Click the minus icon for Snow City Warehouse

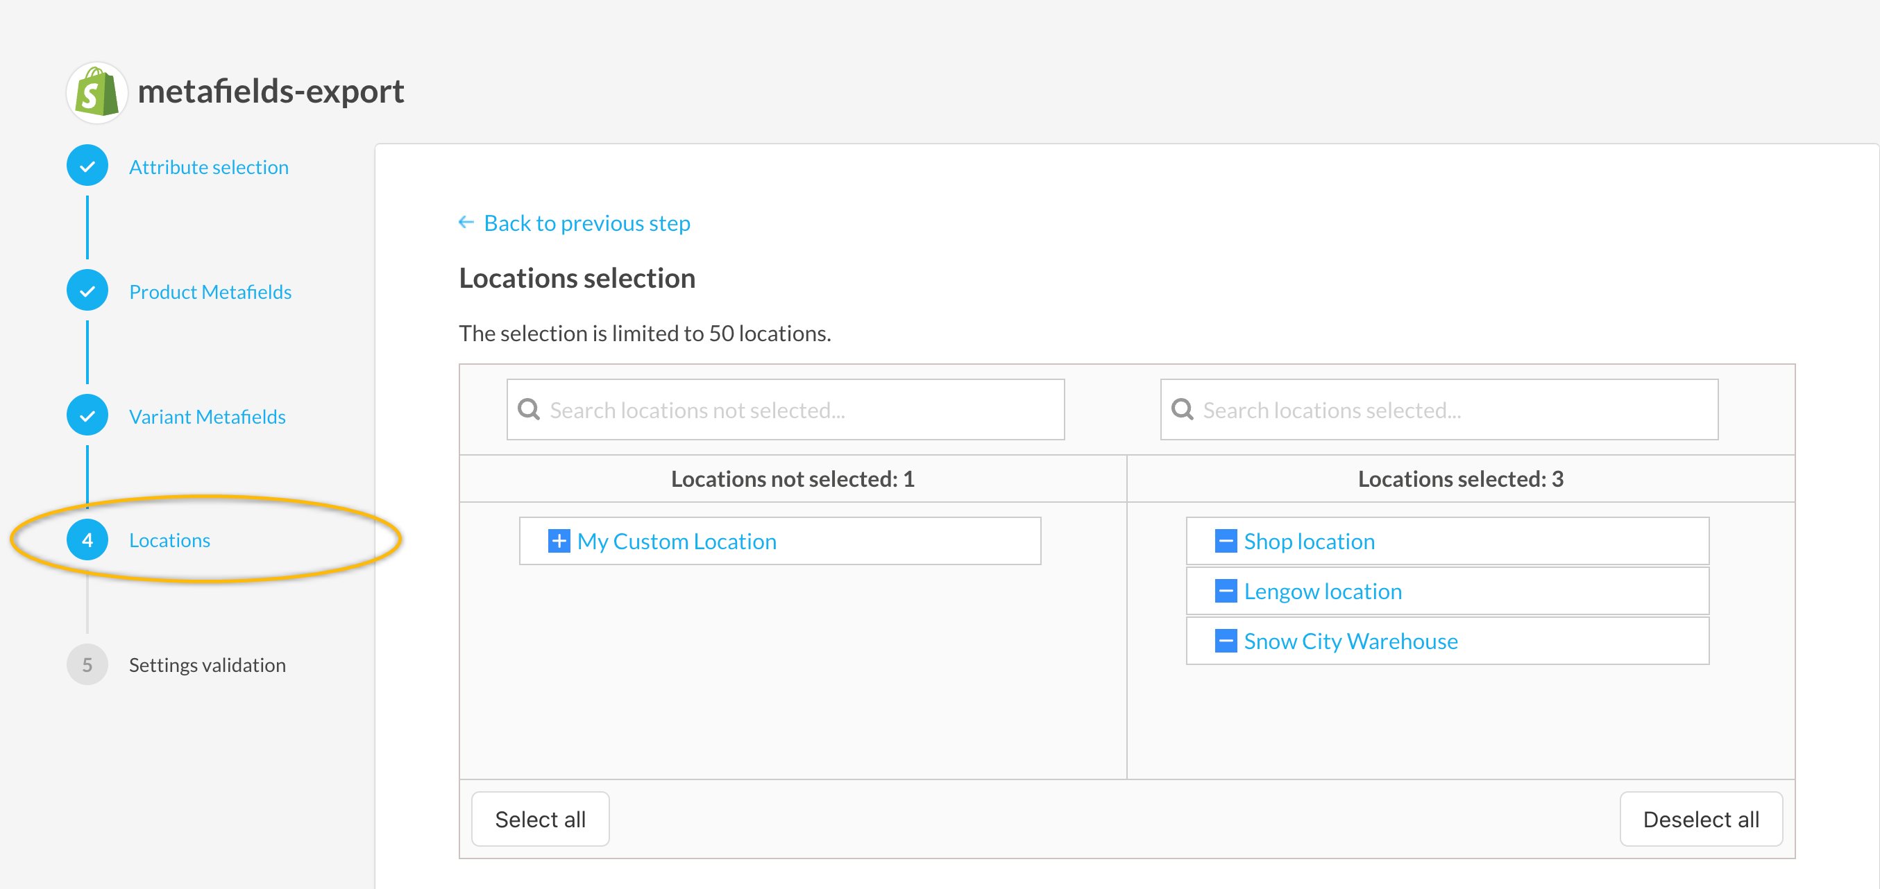click(x=1226, y=641)
